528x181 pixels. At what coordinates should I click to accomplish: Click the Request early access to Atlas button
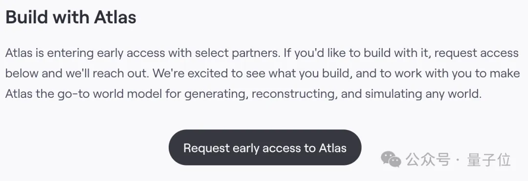265,147
